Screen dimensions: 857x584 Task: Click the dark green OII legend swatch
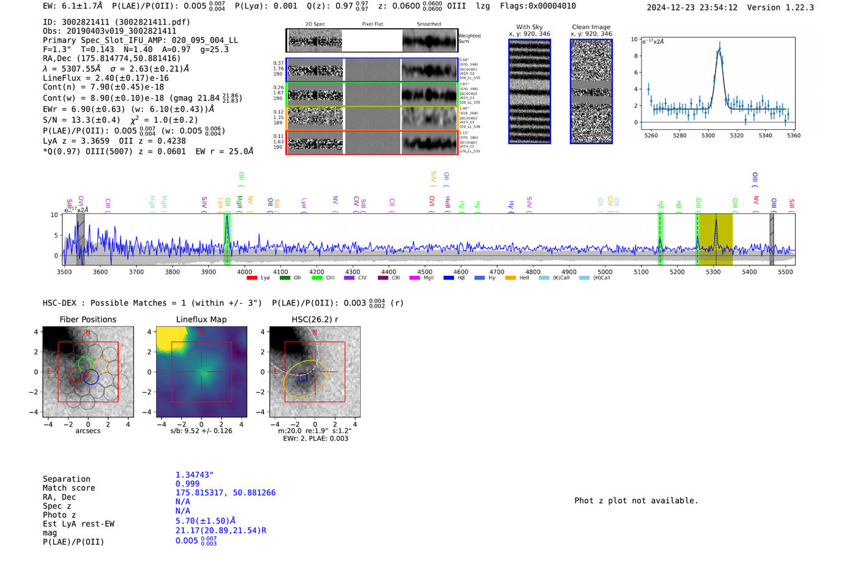point(285,278)
